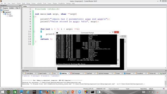The image size is (167, 94).
Task: Collapse the main function fold marker
Action: [x=34, y=16]
